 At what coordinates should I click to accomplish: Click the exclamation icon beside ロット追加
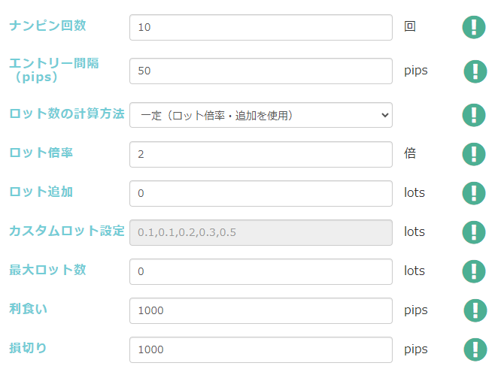pyautogui.click(x=474, y=193)
